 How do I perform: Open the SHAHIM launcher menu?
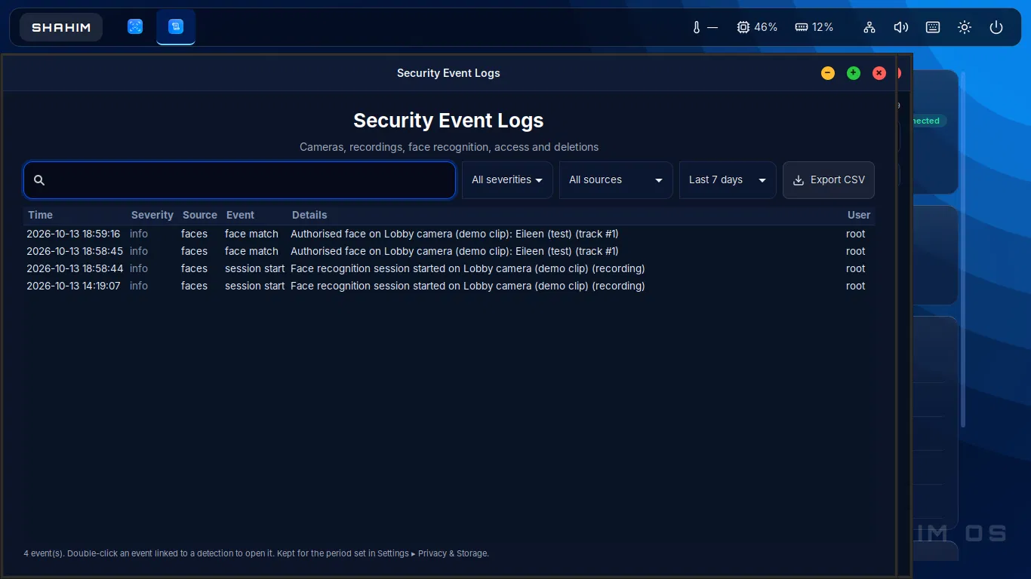(61, 27)
